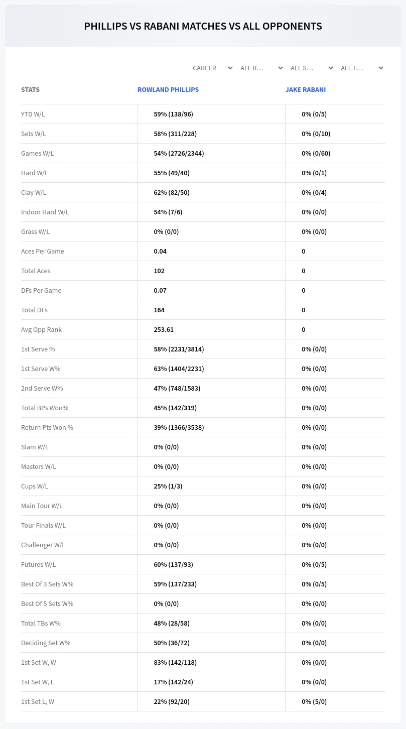Open Jake Rabani player profile link
This screenshot has width=406, height=729.
click(x=306, y=89)
